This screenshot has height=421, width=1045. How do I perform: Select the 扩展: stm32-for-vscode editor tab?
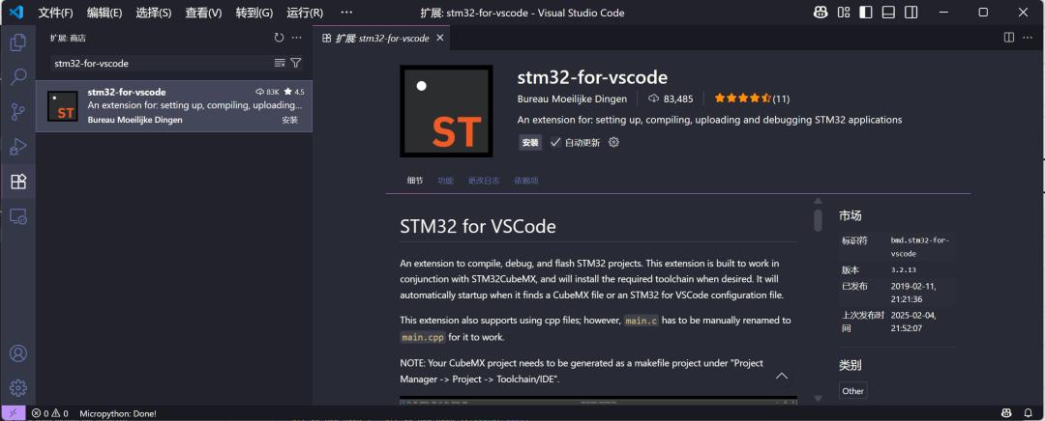pyautogui.click(x=382, y=38)
